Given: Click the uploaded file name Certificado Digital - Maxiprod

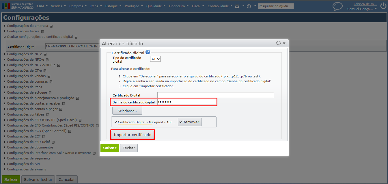Looking at the screenshot, I should click(x=146, y=122).
